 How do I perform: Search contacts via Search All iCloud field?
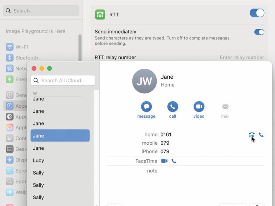tap(63, 81)
